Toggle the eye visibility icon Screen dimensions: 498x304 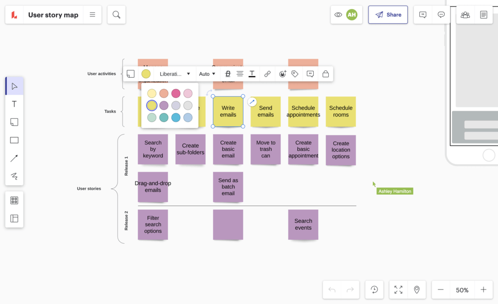tap(338, 15)
